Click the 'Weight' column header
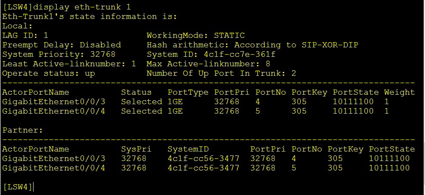The width and height of the screenshot is (425, 195). [x=399, y=92]
